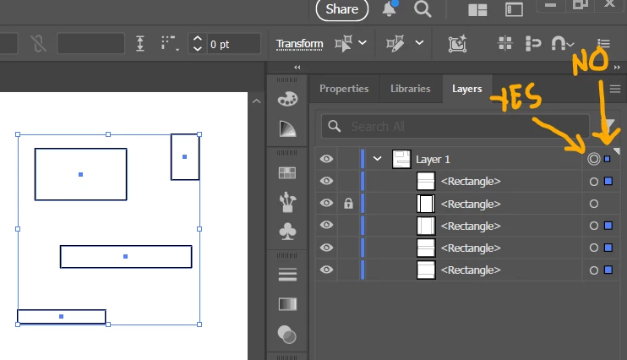Click the Search All layers field
The image size is (627, 360).
click(455, 127)
